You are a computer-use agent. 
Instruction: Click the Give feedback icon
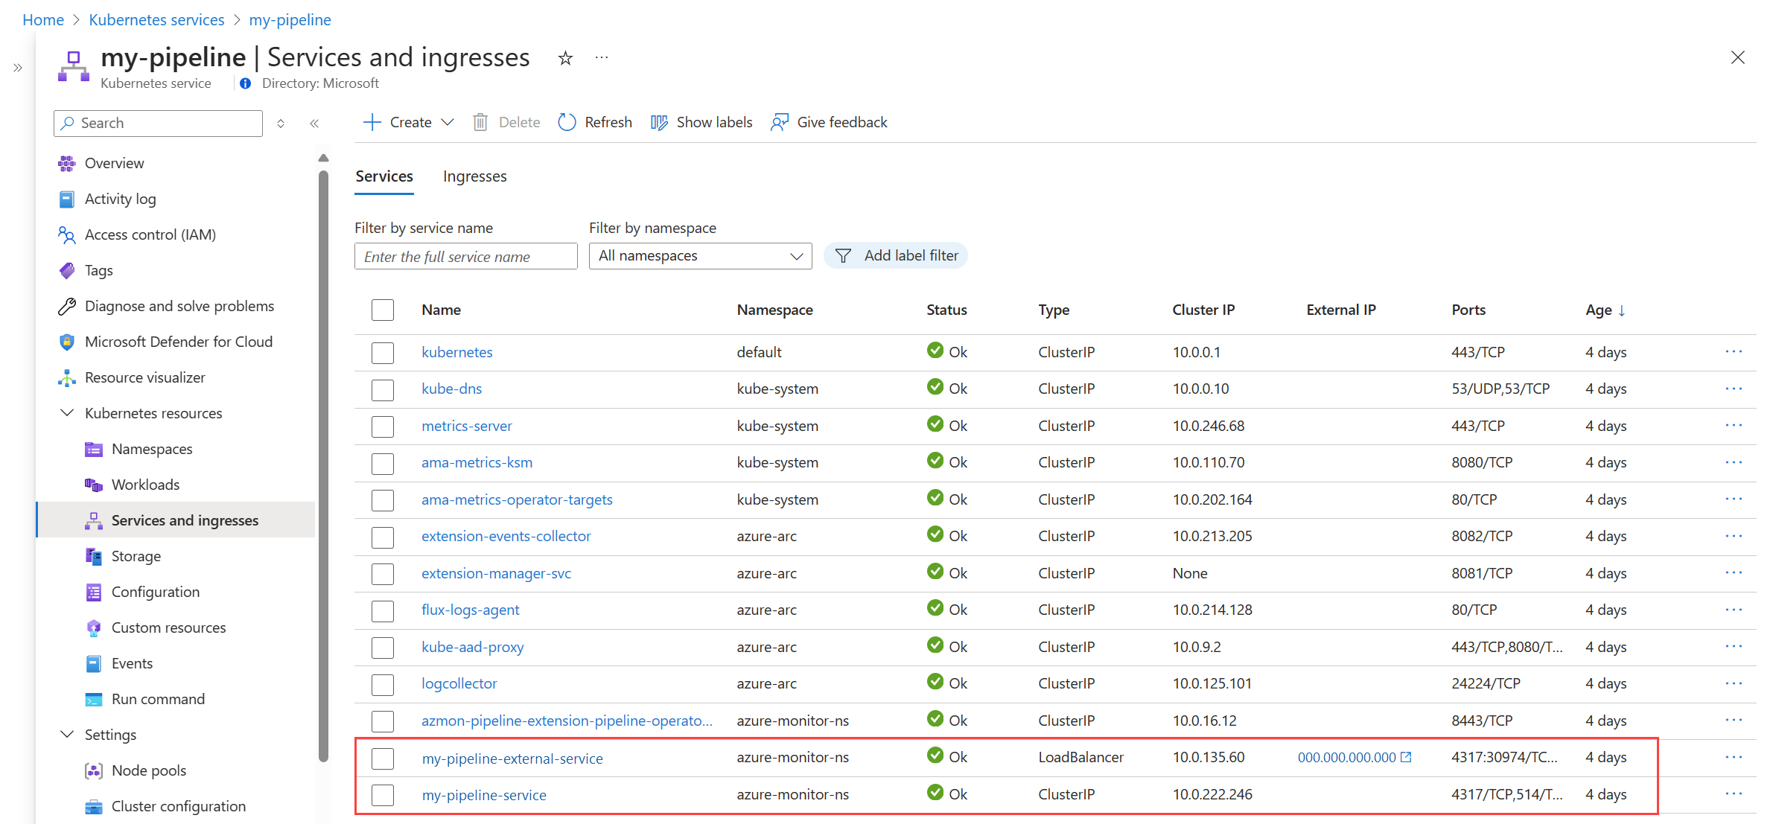(779, 122)
